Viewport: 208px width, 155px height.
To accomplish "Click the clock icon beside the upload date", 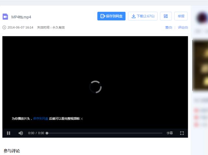I will [4, 28].
